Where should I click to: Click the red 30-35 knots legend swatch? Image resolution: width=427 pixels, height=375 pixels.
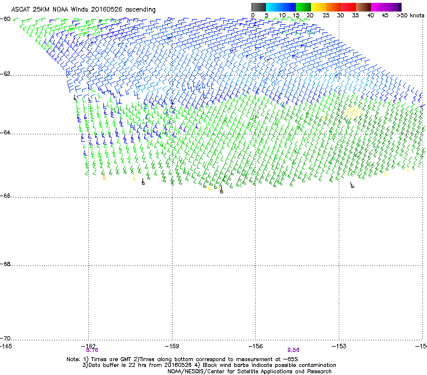pyautogui.click(x=349, y=7)
